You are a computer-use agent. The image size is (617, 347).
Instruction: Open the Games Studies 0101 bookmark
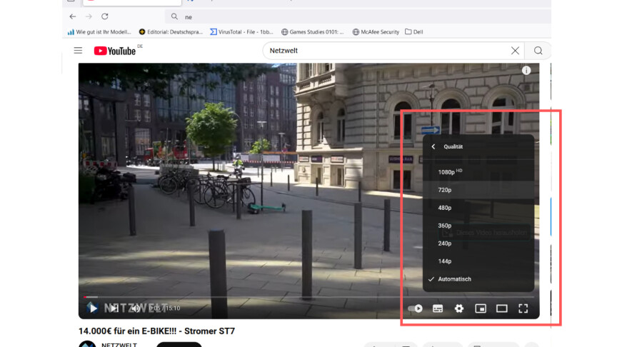pyautogui.click(x=313, y=32)
